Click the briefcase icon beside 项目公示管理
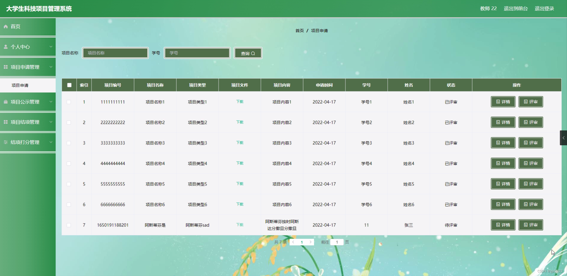 (x=5, y=102)
